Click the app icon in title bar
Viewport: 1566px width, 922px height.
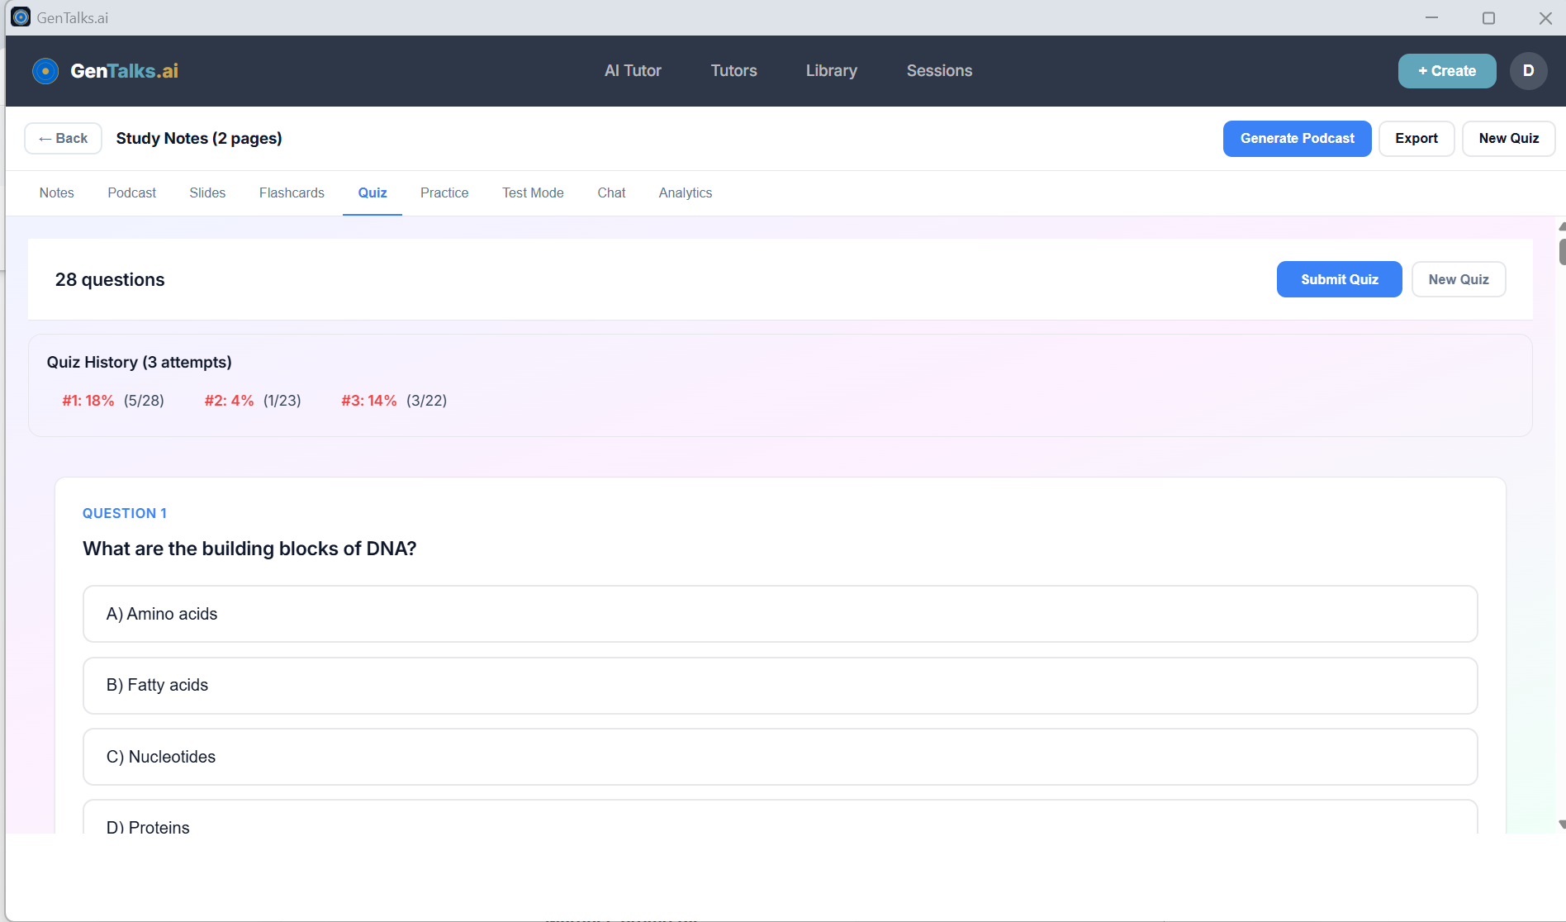click(x=21, y=17)
